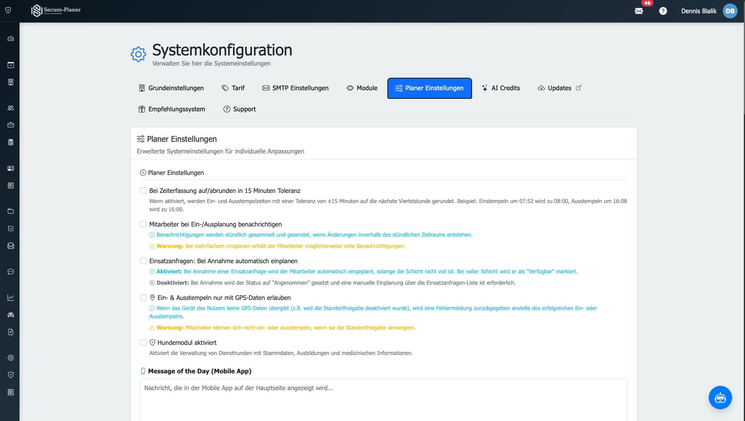Open the shield check icon in sidebar
Viewport: 745px width, 421px height.
11,375
